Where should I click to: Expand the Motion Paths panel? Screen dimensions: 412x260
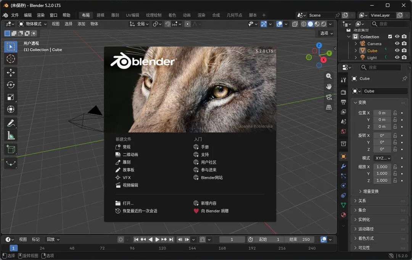pyautogui.click(x=380, y=229)
